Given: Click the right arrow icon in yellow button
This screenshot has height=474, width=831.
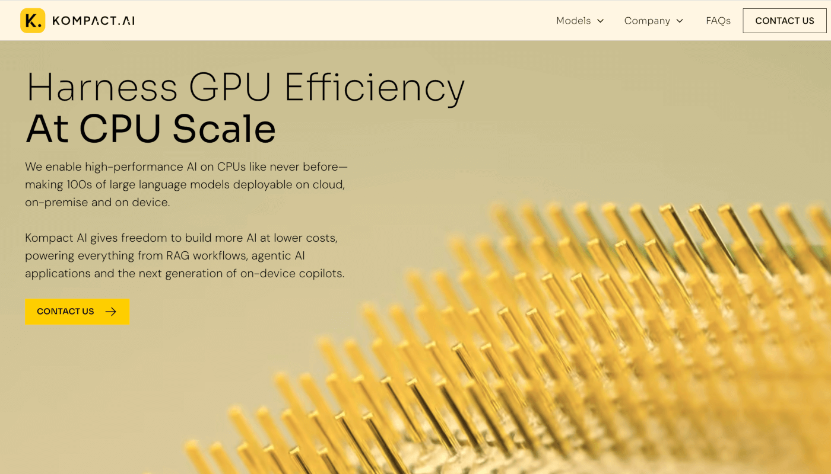Looking at the screenshot, I should coord(111,312).
